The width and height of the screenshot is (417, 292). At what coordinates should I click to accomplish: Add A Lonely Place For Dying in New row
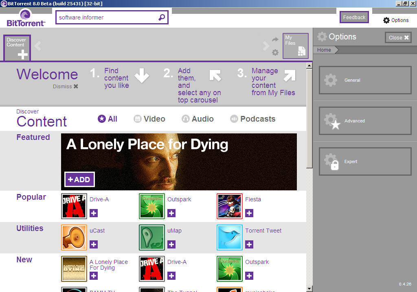pyautogui.click(x=94, y=276)
